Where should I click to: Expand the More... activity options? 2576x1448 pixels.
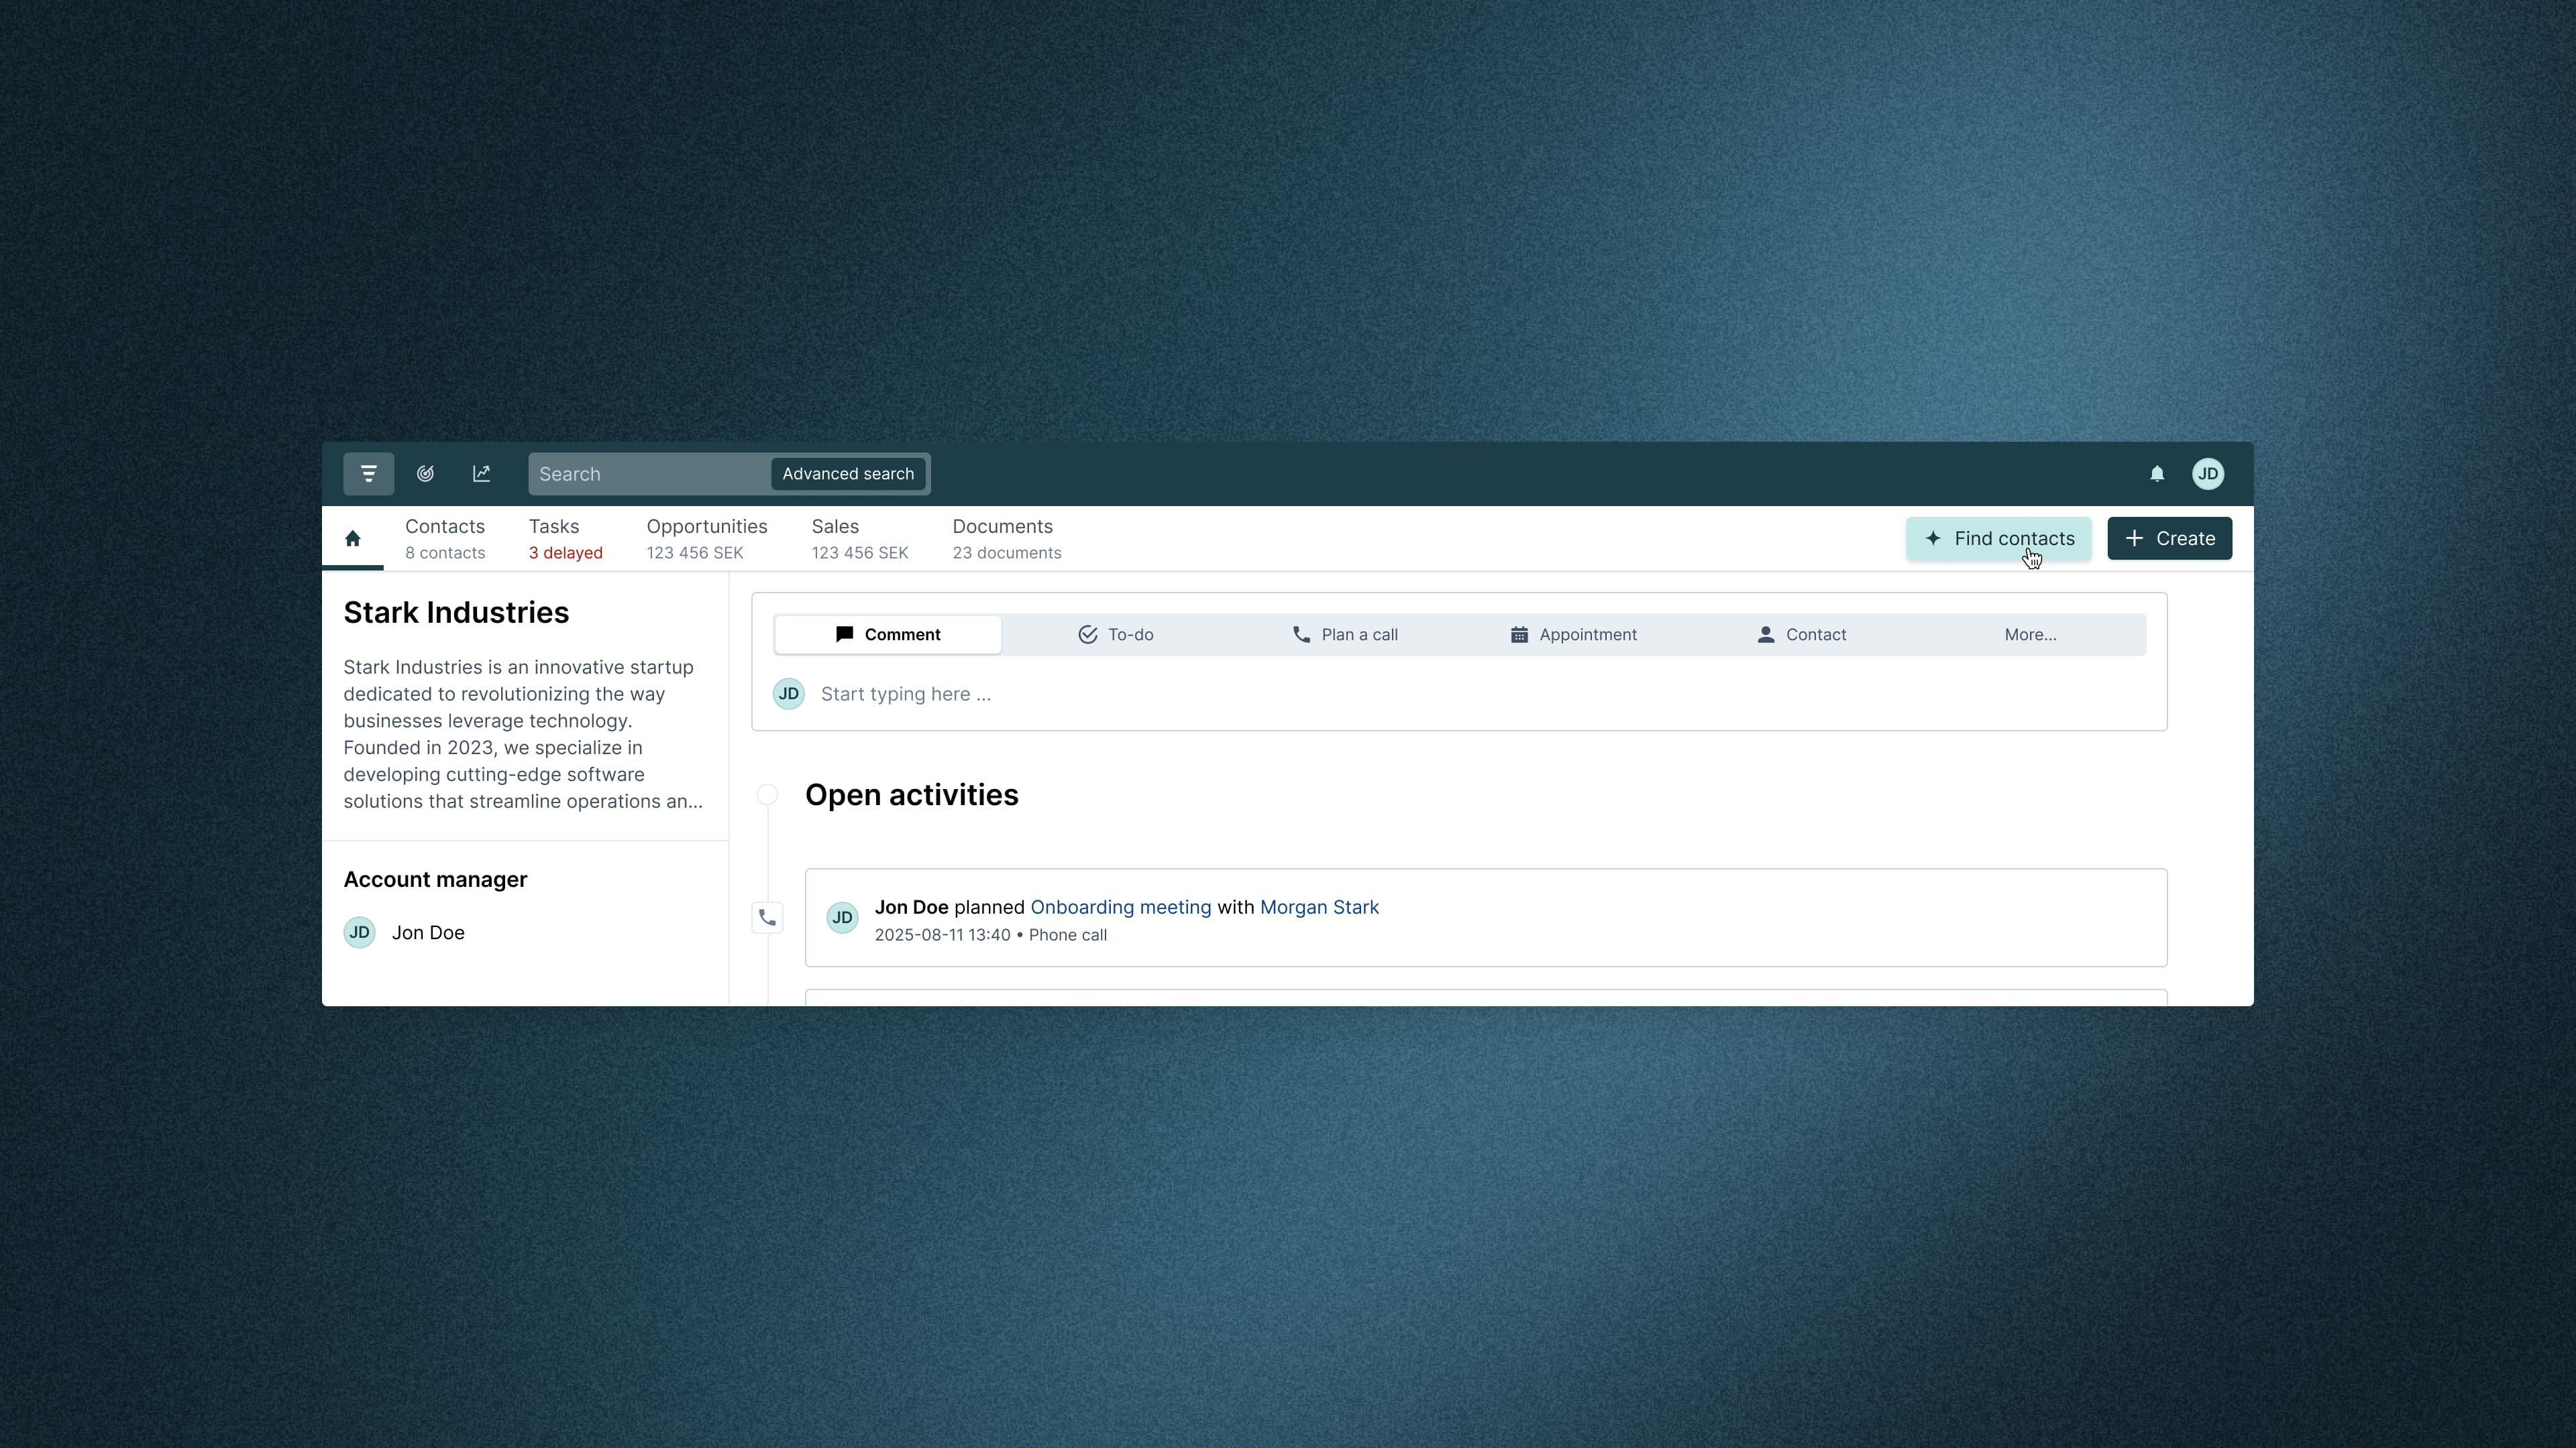point(2030,635)
